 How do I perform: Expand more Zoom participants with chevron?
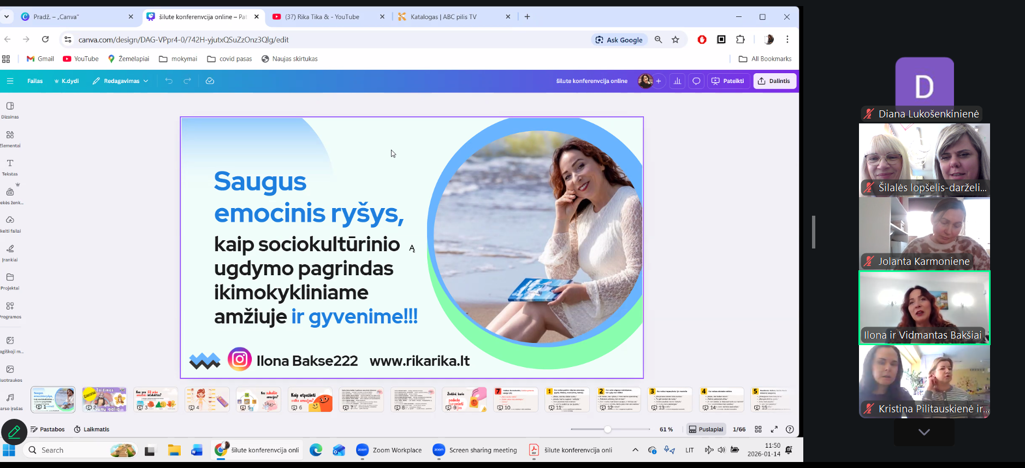tap(924, 432)
